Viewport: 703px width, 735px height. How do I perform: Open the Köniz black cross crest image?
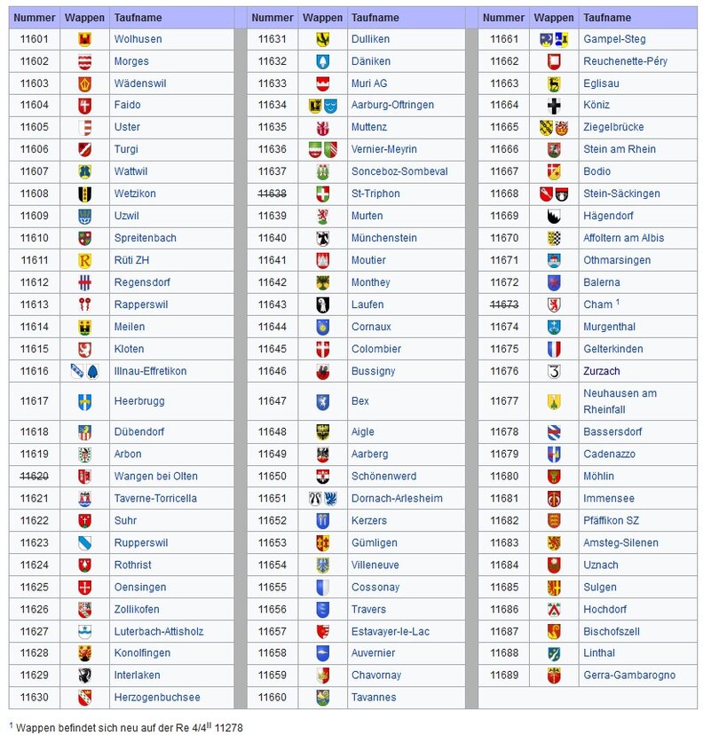[x=554, y=106]
